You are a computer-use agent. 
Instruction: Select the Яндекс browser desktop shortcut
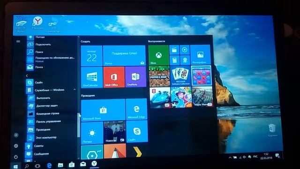pyautogui.click(x=37, y=23)
